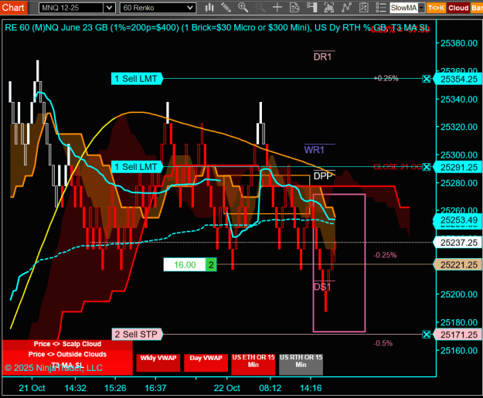Toggle the US RTH OR 15 Min button
483x398 pixels.
(301, 365)
